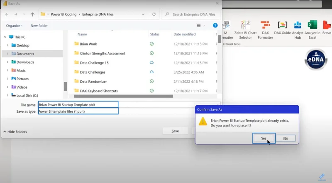Viewport: 332px width, 183px height.
Task: Expand the Music tree node
Action: (7, 70)
